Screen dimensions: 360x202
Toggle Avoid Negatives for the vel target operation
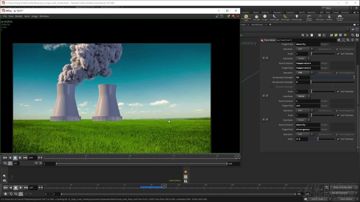tap(337, 110)
